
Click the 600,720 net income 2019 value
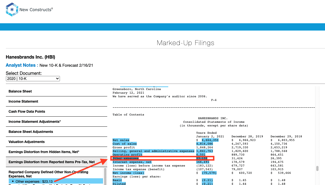(x=245, y=173)
